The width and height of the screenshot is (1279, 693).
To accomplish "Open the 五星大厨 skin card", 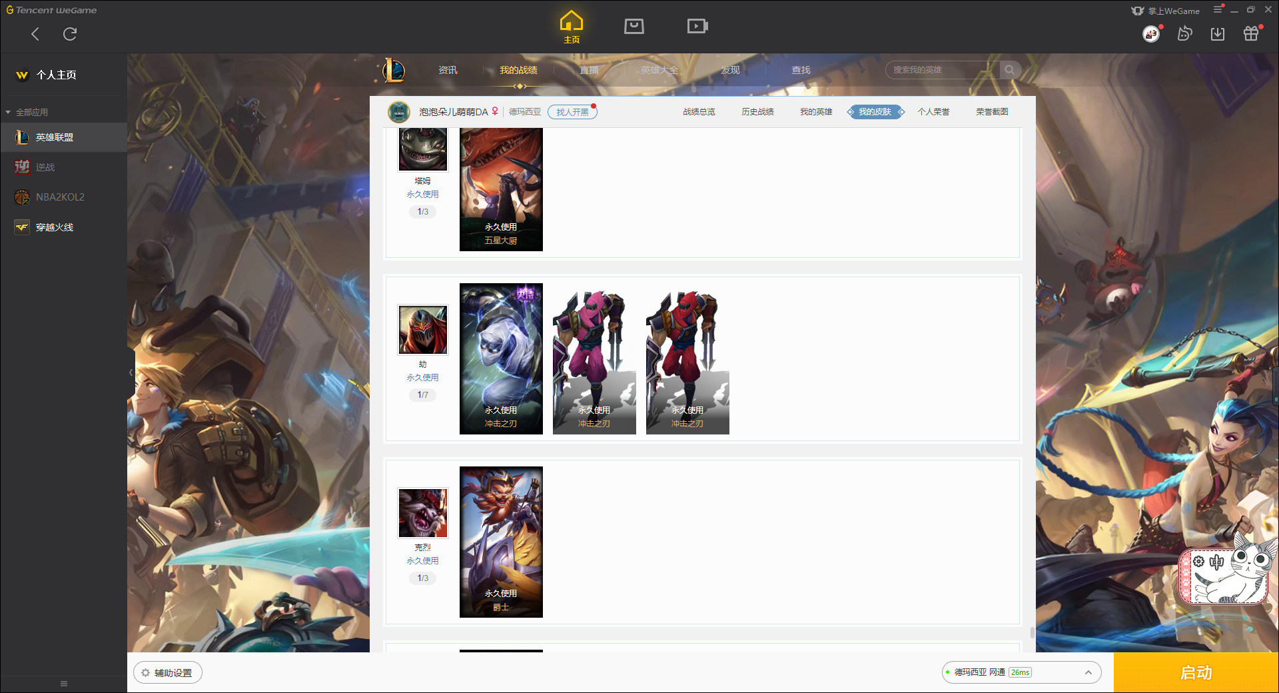I will 501,189.
